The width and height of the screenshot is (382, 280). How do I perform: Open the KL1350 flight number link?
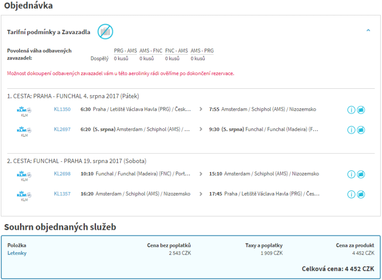click(62, 109)
